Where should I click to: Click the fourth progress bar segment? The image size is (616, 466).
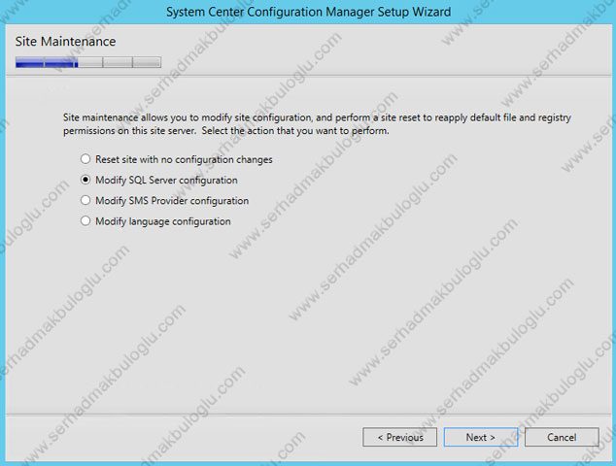118,63
